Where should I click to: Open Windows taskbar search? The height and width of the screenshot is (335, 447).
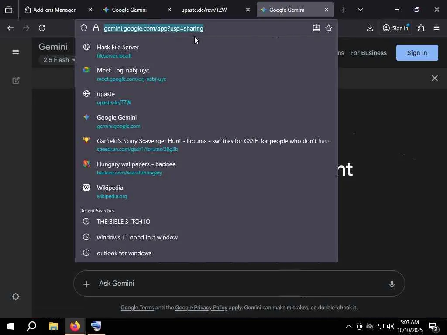pos(31,326)
